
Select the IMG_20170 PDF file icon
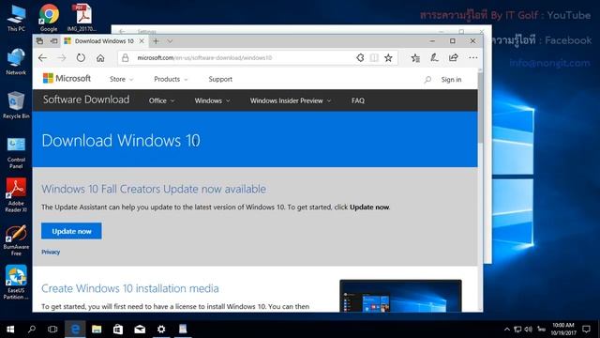82,18
